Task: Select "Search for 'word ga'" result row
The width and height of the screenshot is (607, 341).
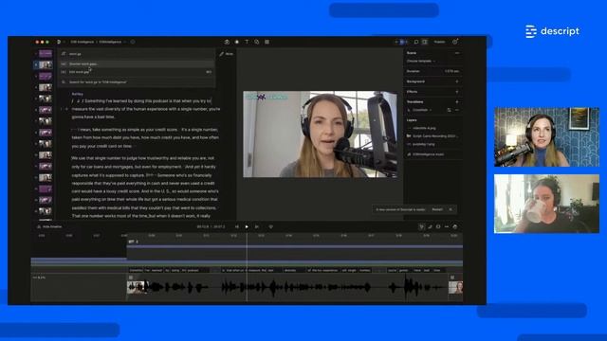Action: point(137,82)
